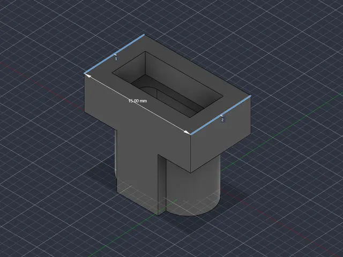The image size is (343, 257).
Task: Select measurement point marker 2
Action: pos(222,120)
